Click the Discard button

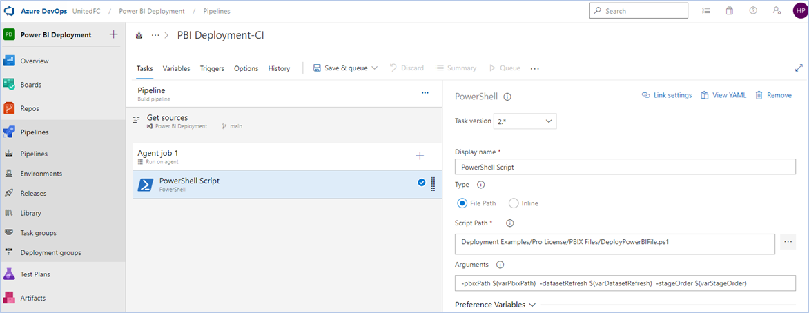(407, 68)
